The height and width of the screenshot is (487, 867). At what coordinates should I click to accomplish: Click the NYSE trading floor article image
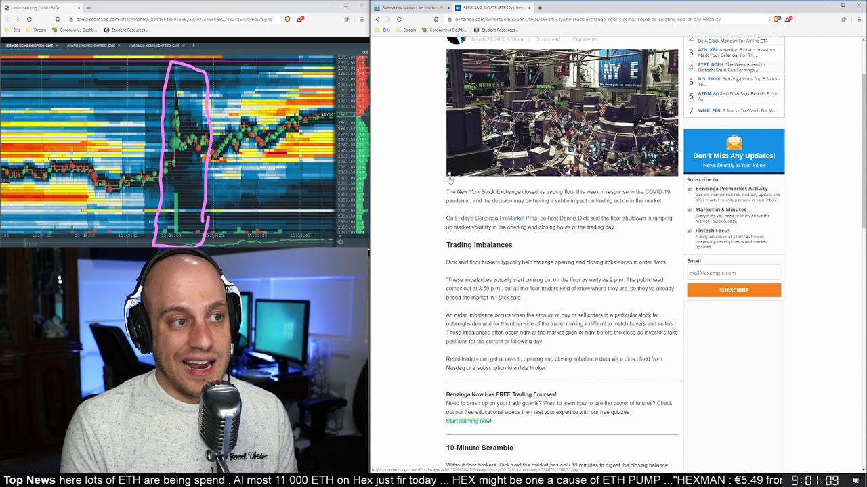pyautogui.click(x=562, y=112)
